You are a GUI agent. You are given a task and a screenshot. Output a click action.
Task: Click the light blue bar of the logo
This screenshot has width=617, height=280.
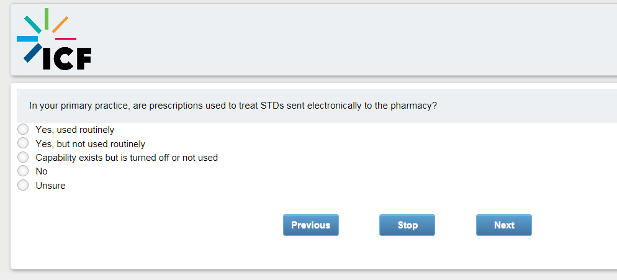coord(27,39)
